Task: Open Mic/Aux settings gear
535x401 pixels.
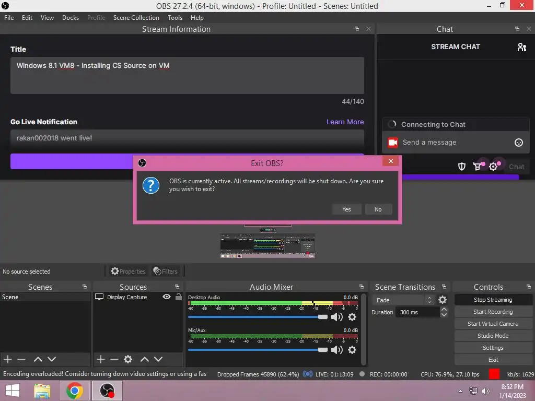Action: 352,350
